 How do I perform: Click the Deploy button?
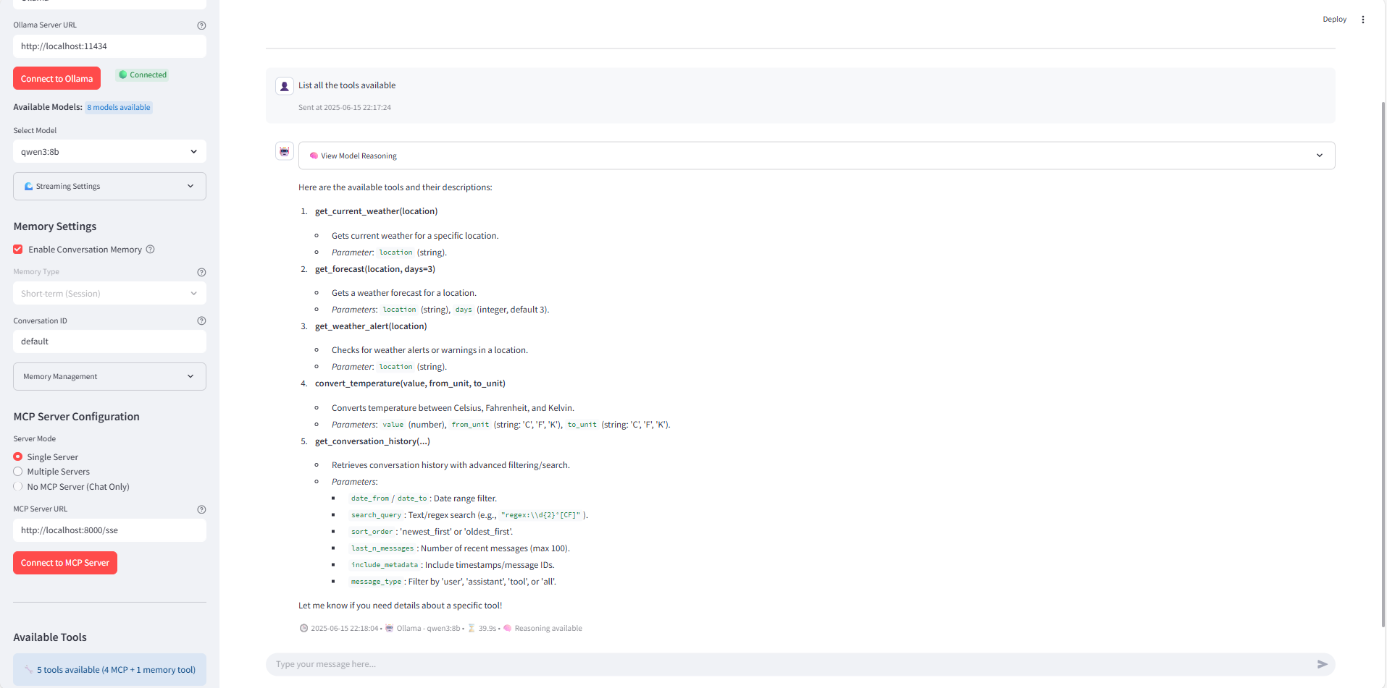1334,20
